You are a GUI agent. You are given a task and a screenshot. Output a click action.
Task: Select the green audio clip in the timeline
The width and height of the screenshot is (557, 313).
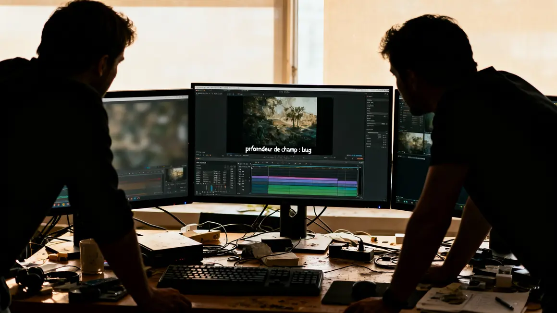(x=312, y=191)
